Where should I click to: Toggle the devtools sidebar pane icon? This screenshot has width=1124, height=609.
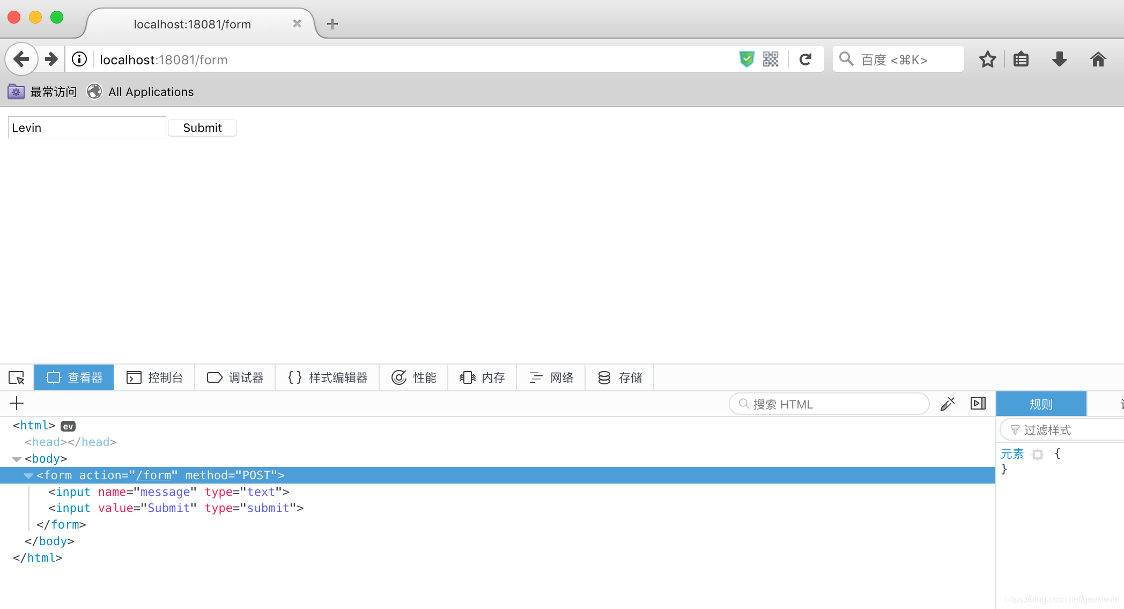(x=978, y=404)
